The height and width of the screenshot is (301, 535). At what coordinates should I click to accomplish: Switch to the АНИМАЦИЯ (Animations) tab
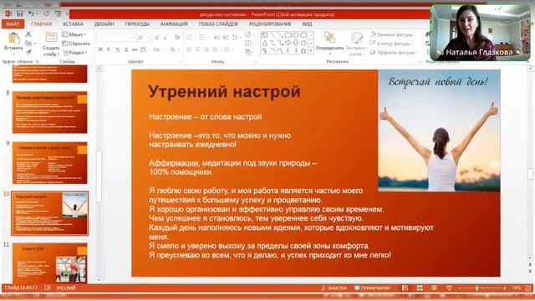point(174,24)
